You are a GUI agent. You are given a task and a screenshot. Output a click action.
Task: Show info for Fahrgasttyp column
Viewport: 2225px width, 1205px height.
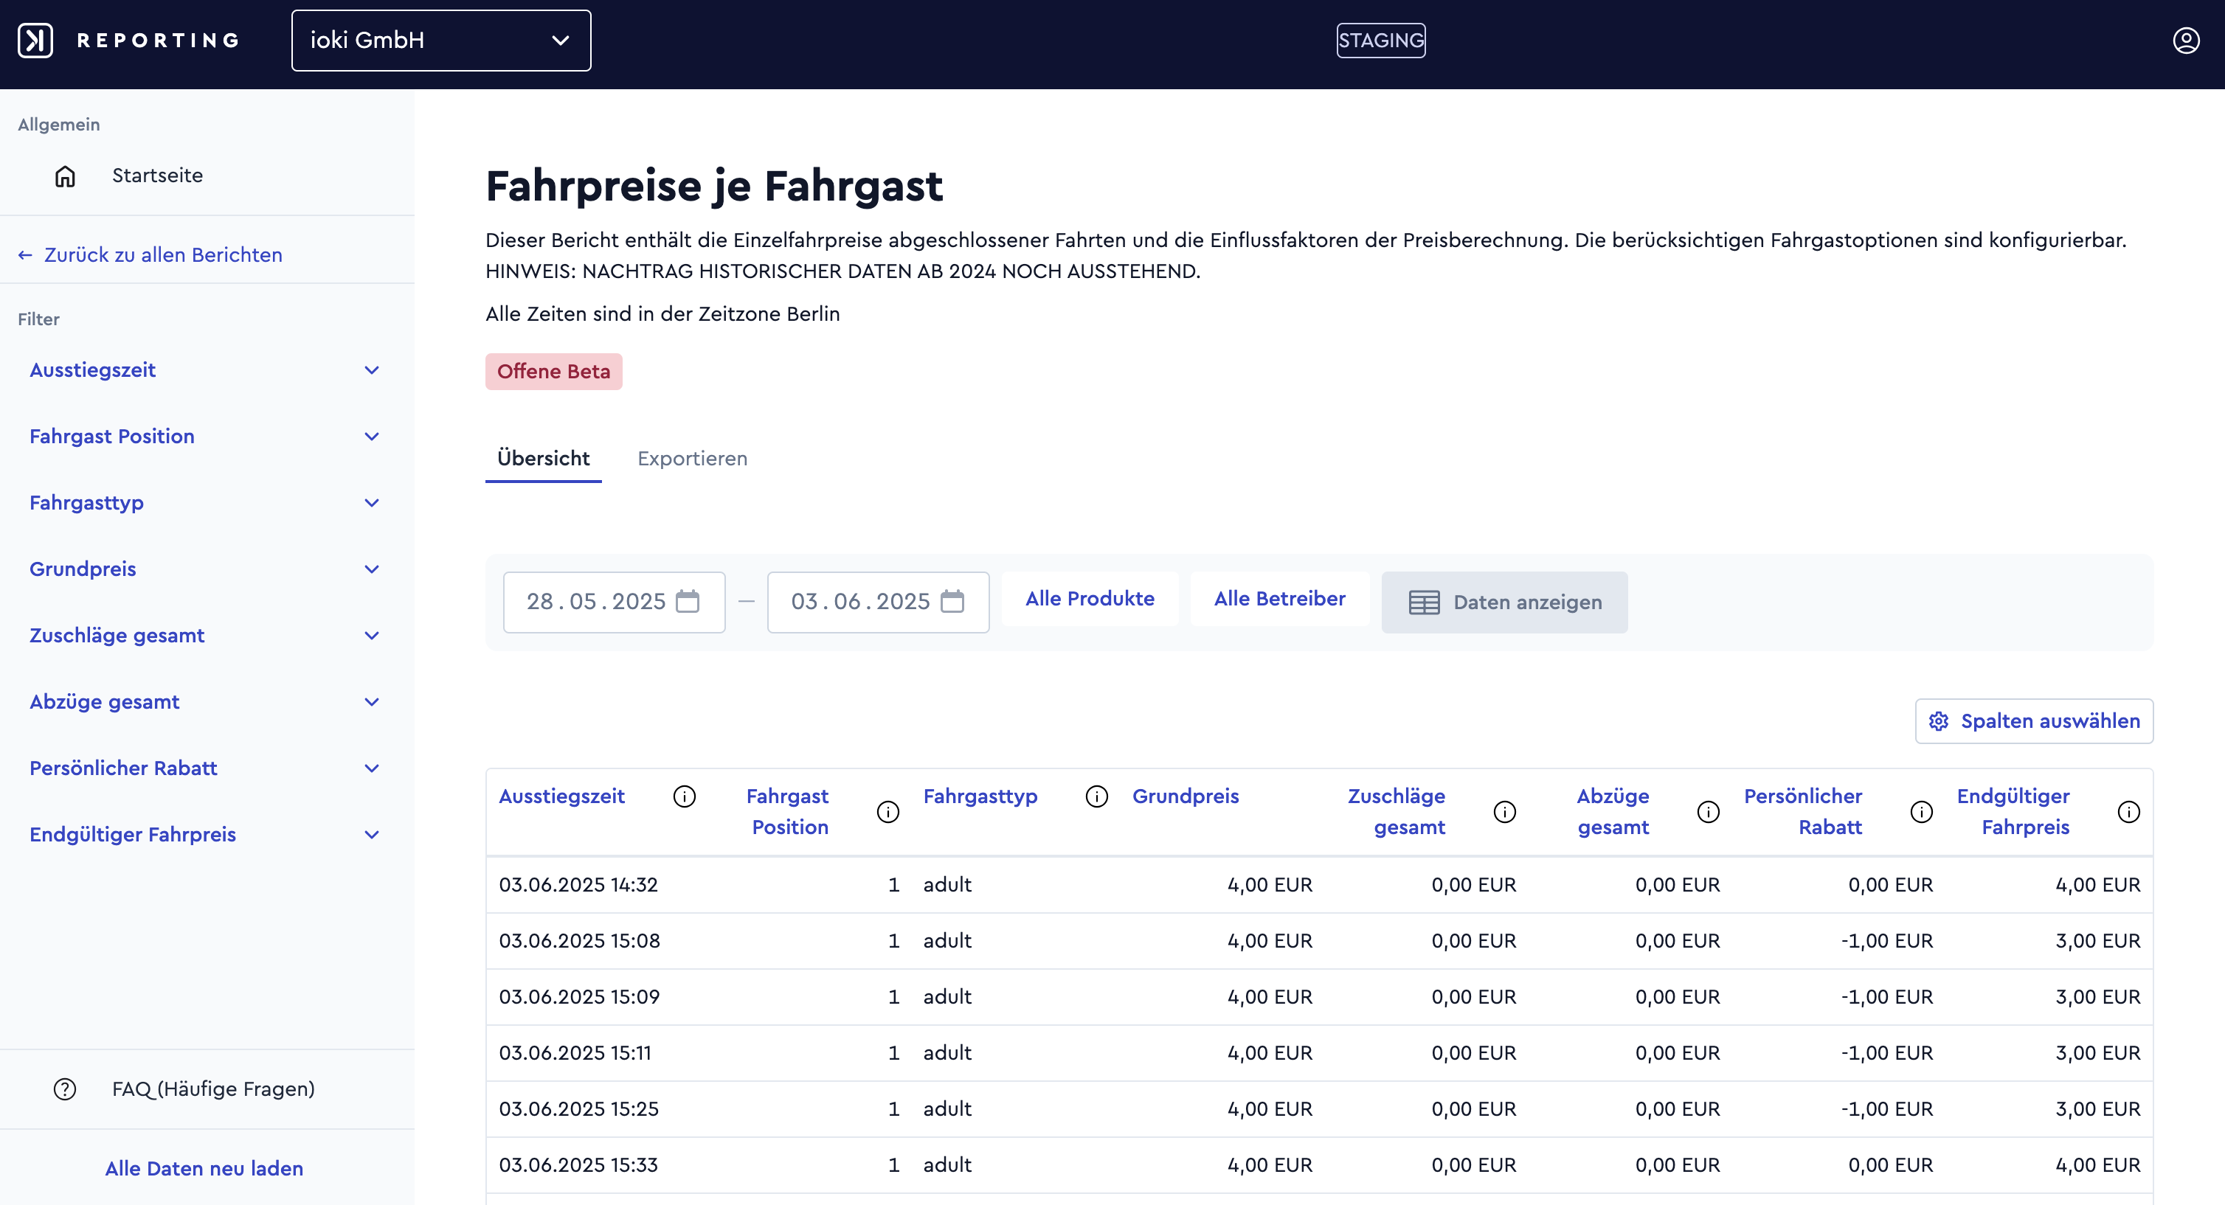coord(1097,796)
